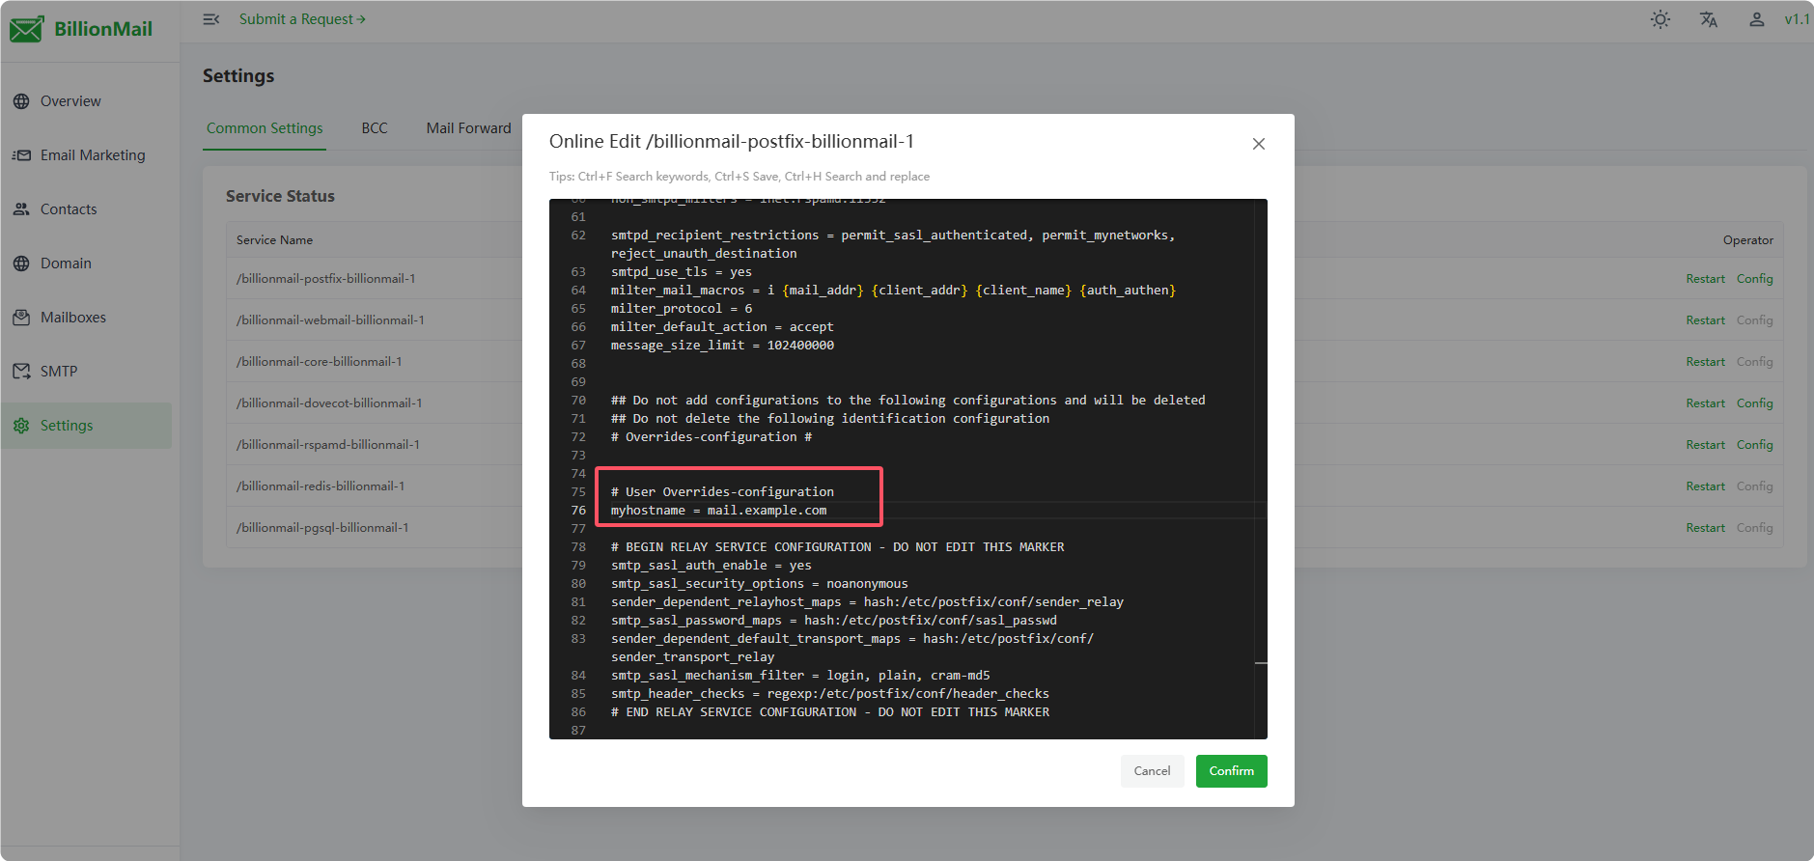Place cursor on myhostname = mail.example.com line

pos(718,511)
